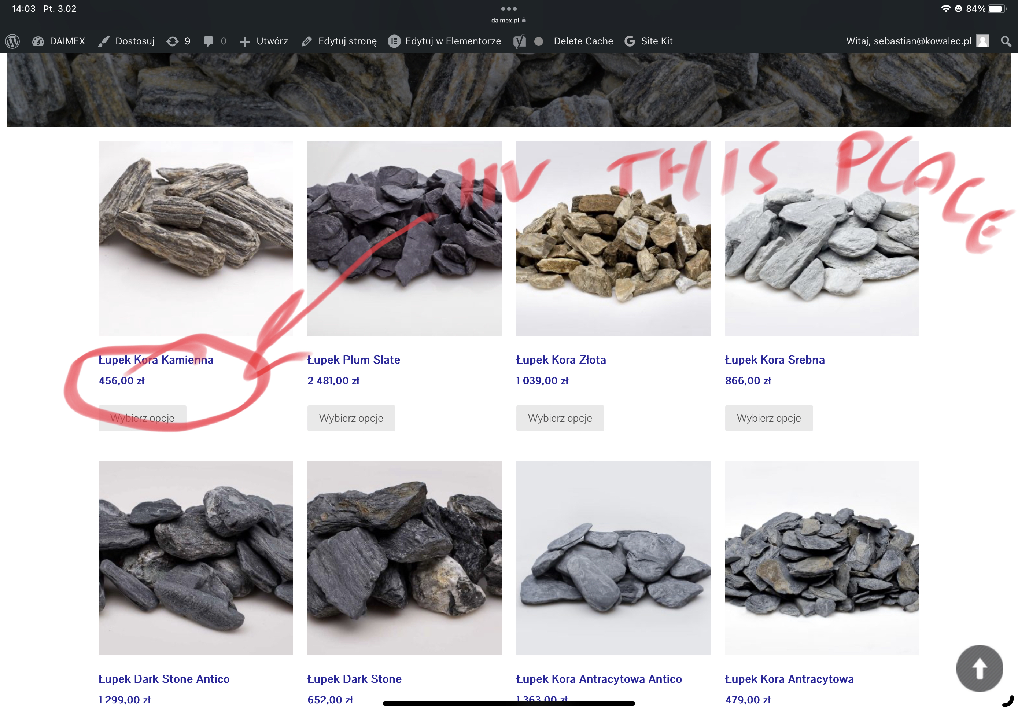
Task: Click Wybierz opcje under Plum Slate
Action: point(351,418)
